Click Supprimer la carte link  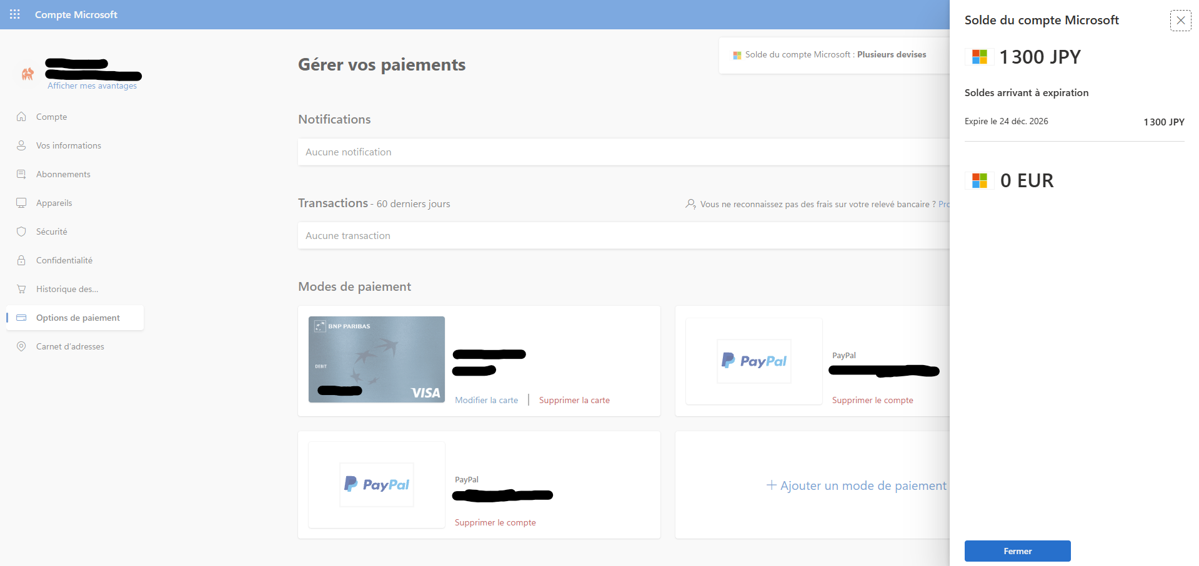[574, 400]
